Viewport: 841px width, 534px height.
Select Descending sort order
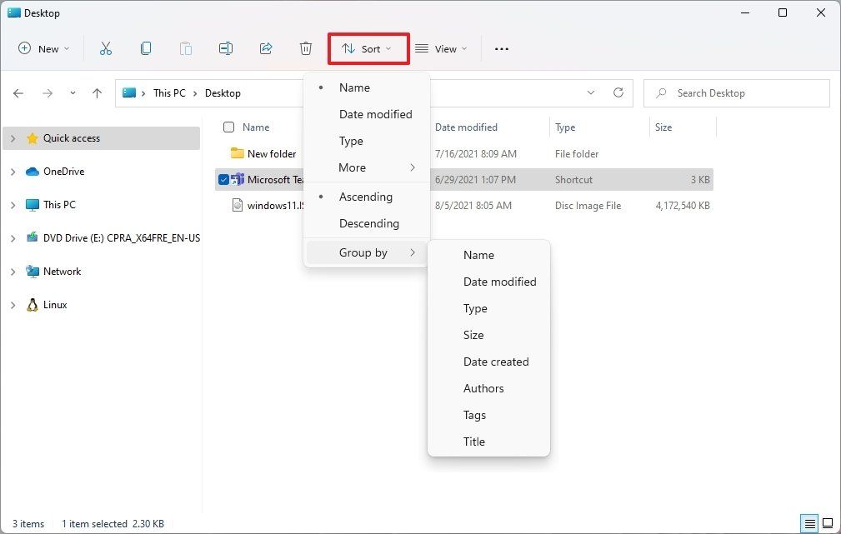(369, 223)
